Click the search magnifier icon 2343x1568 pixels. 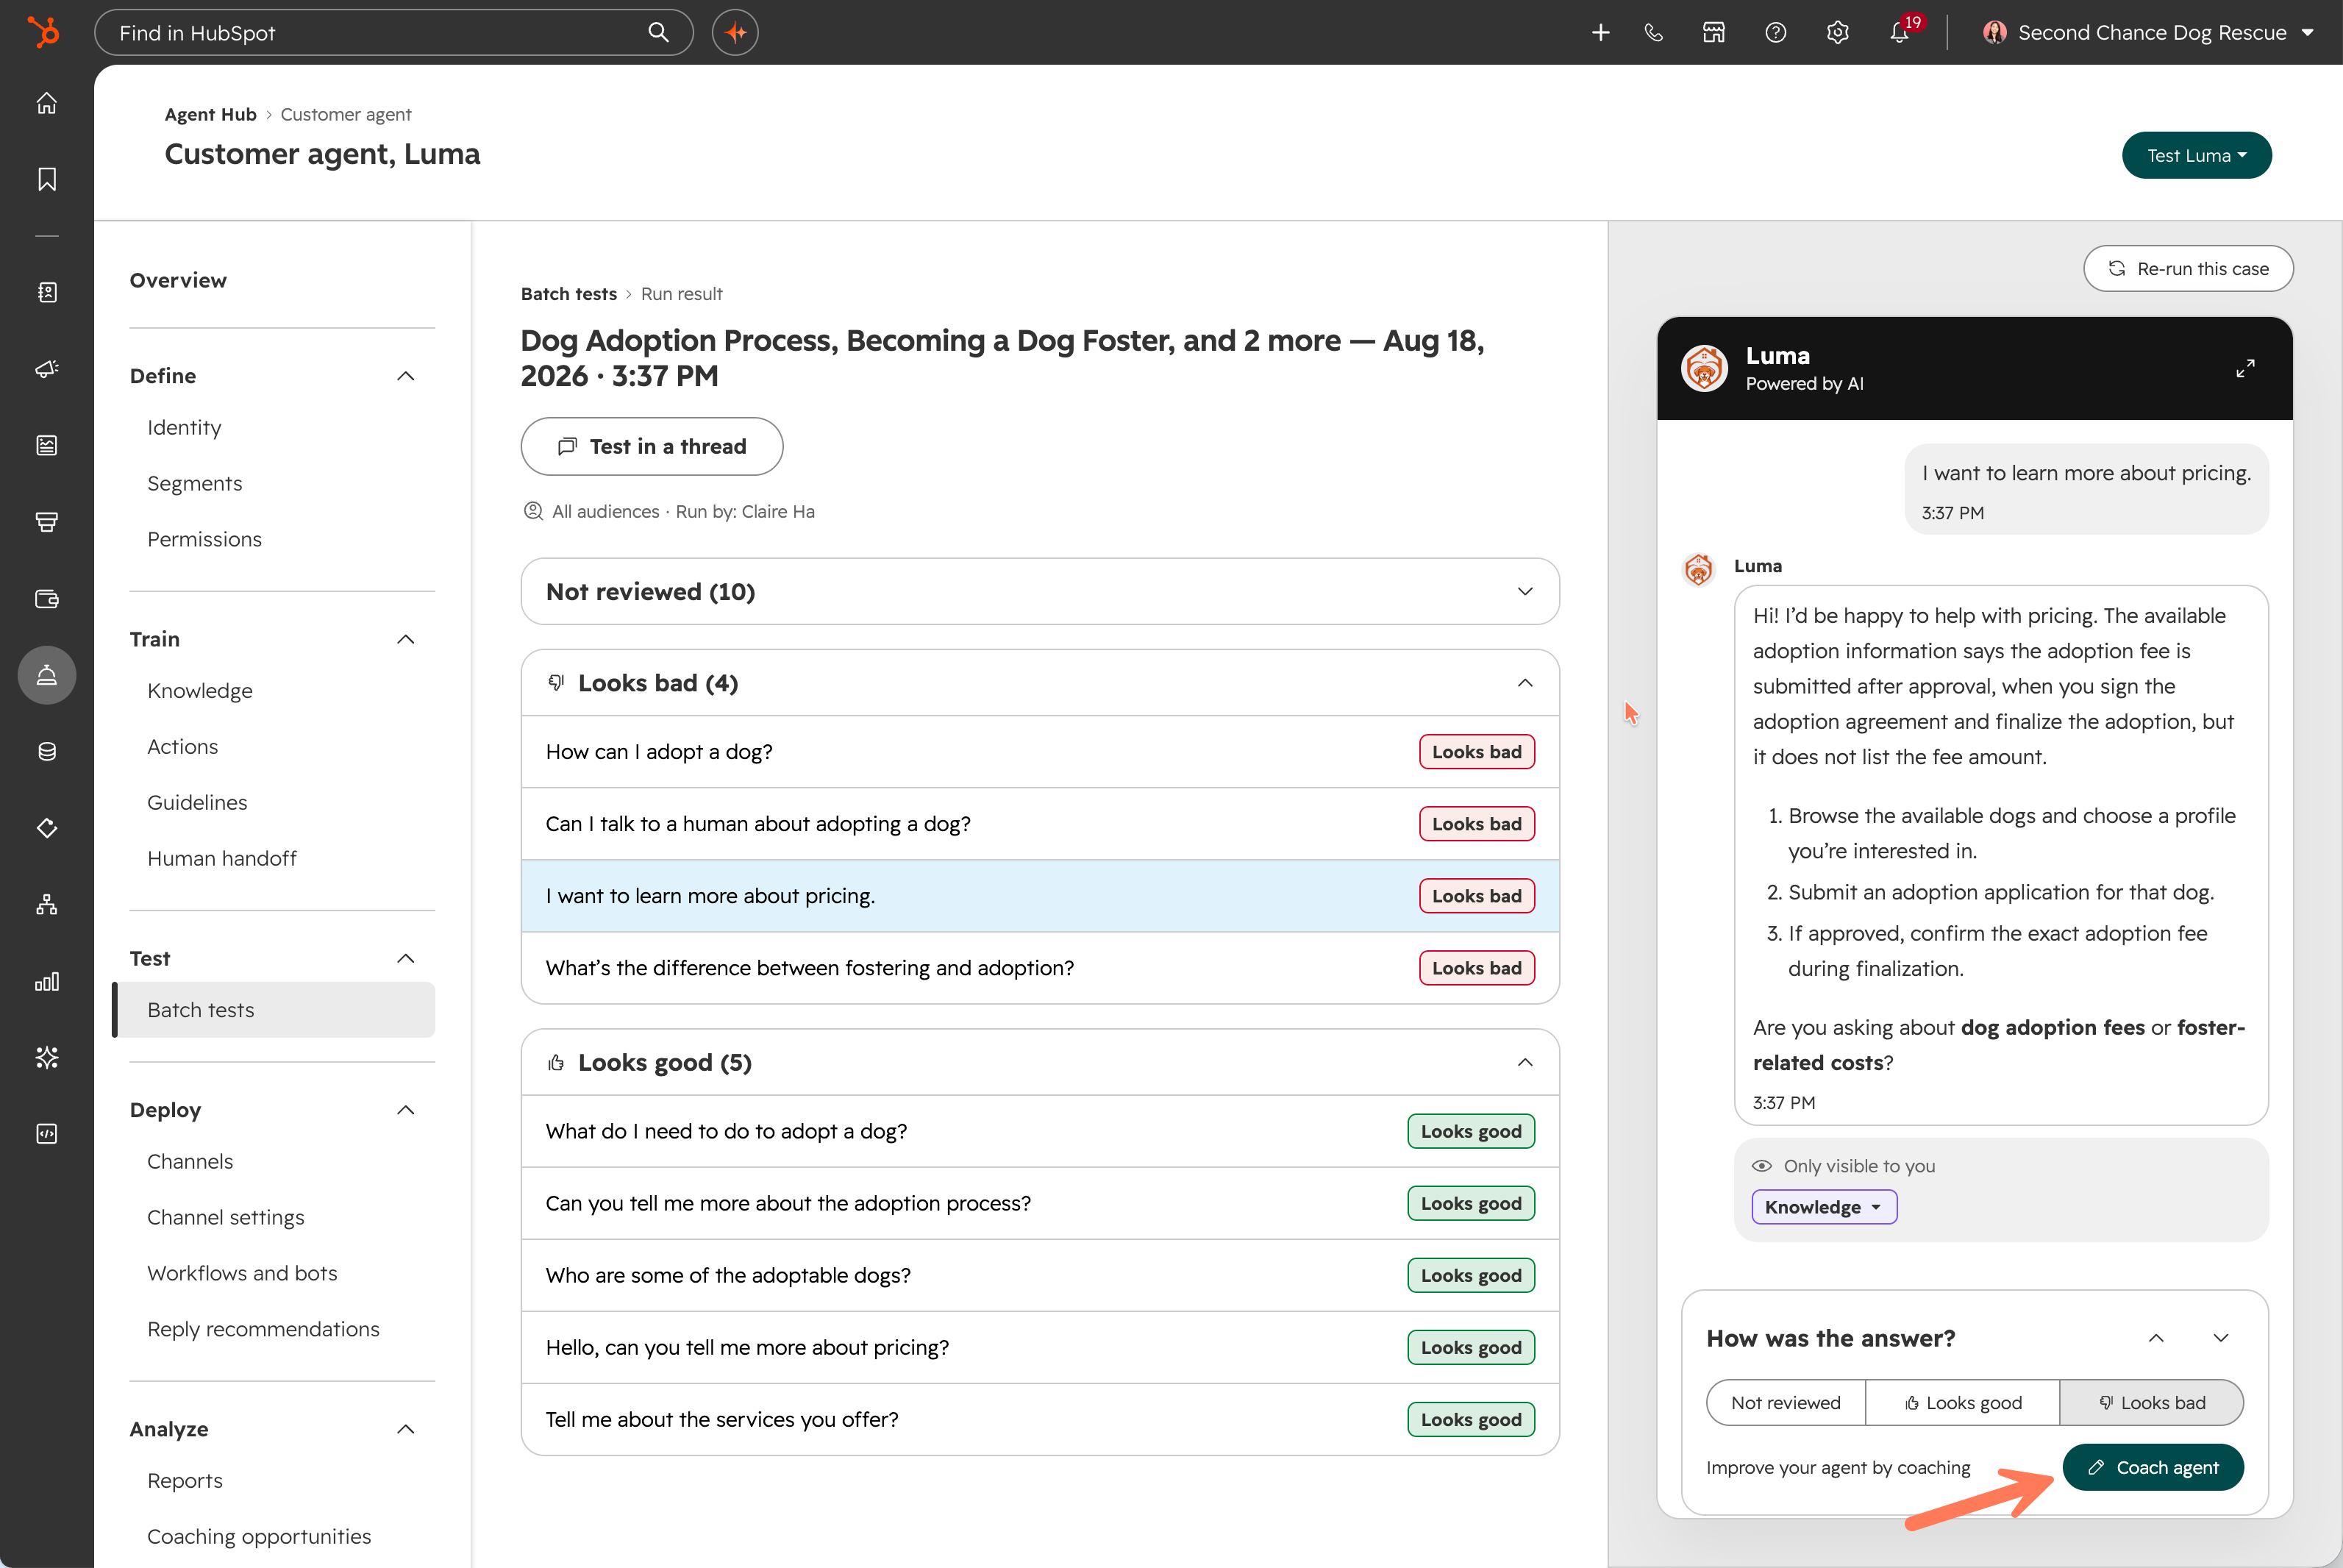[x=658, y=32]
